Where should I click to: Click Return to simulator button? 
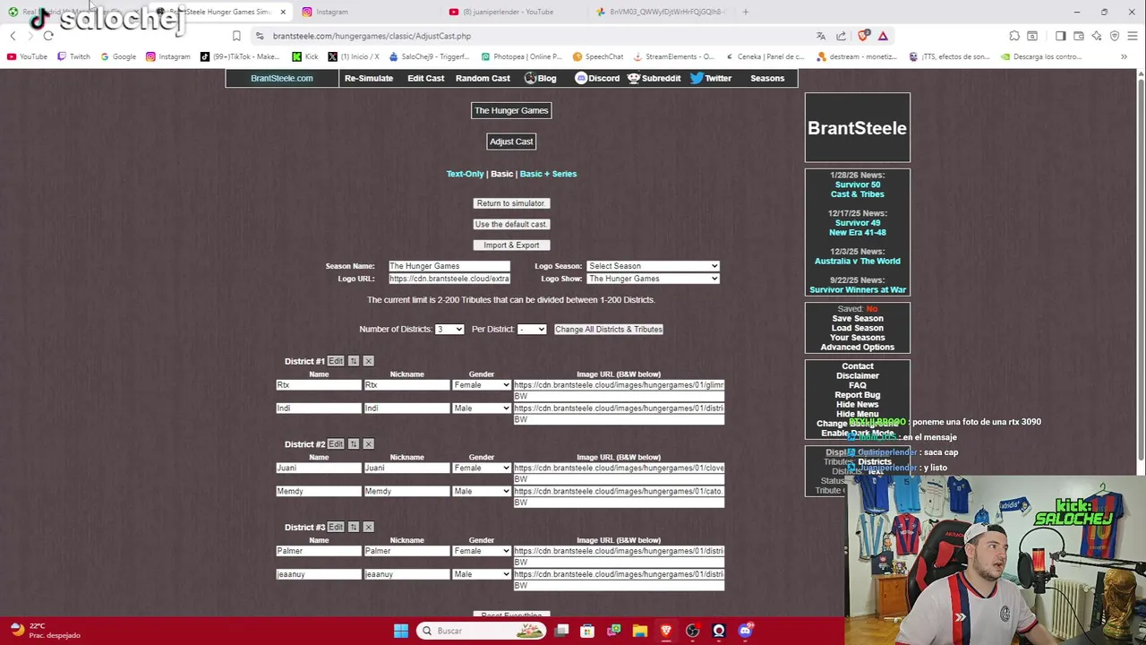[x=510, y=203]
